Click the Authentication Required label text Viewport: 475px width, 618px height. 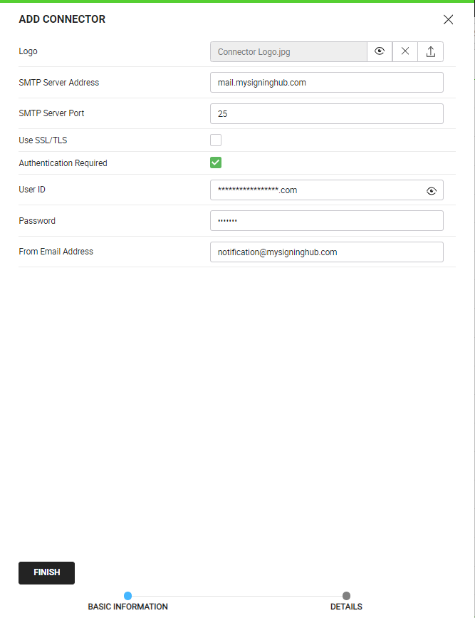(63, 163)
